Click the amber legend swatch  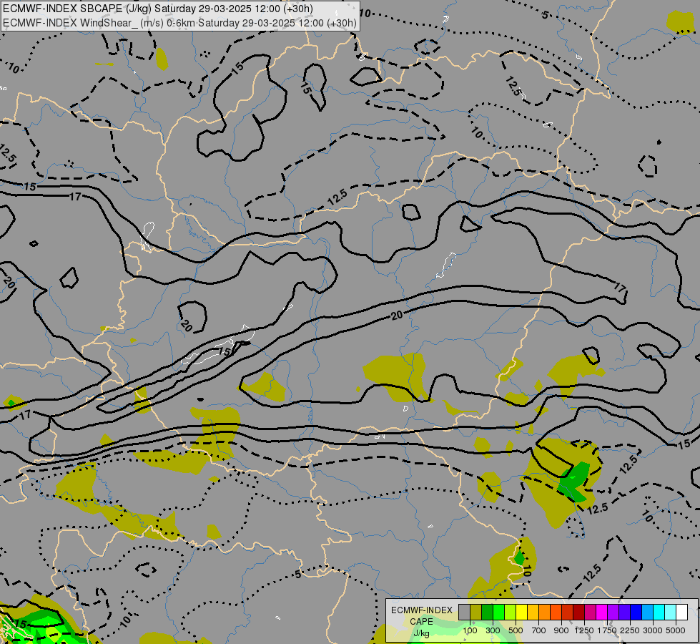(x=533, y=613)
